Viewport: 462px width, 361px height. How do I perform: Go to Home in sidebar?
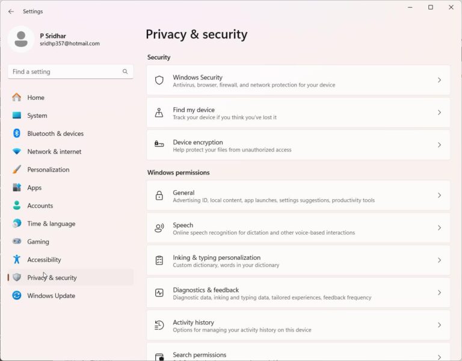(x=71, y=97)
